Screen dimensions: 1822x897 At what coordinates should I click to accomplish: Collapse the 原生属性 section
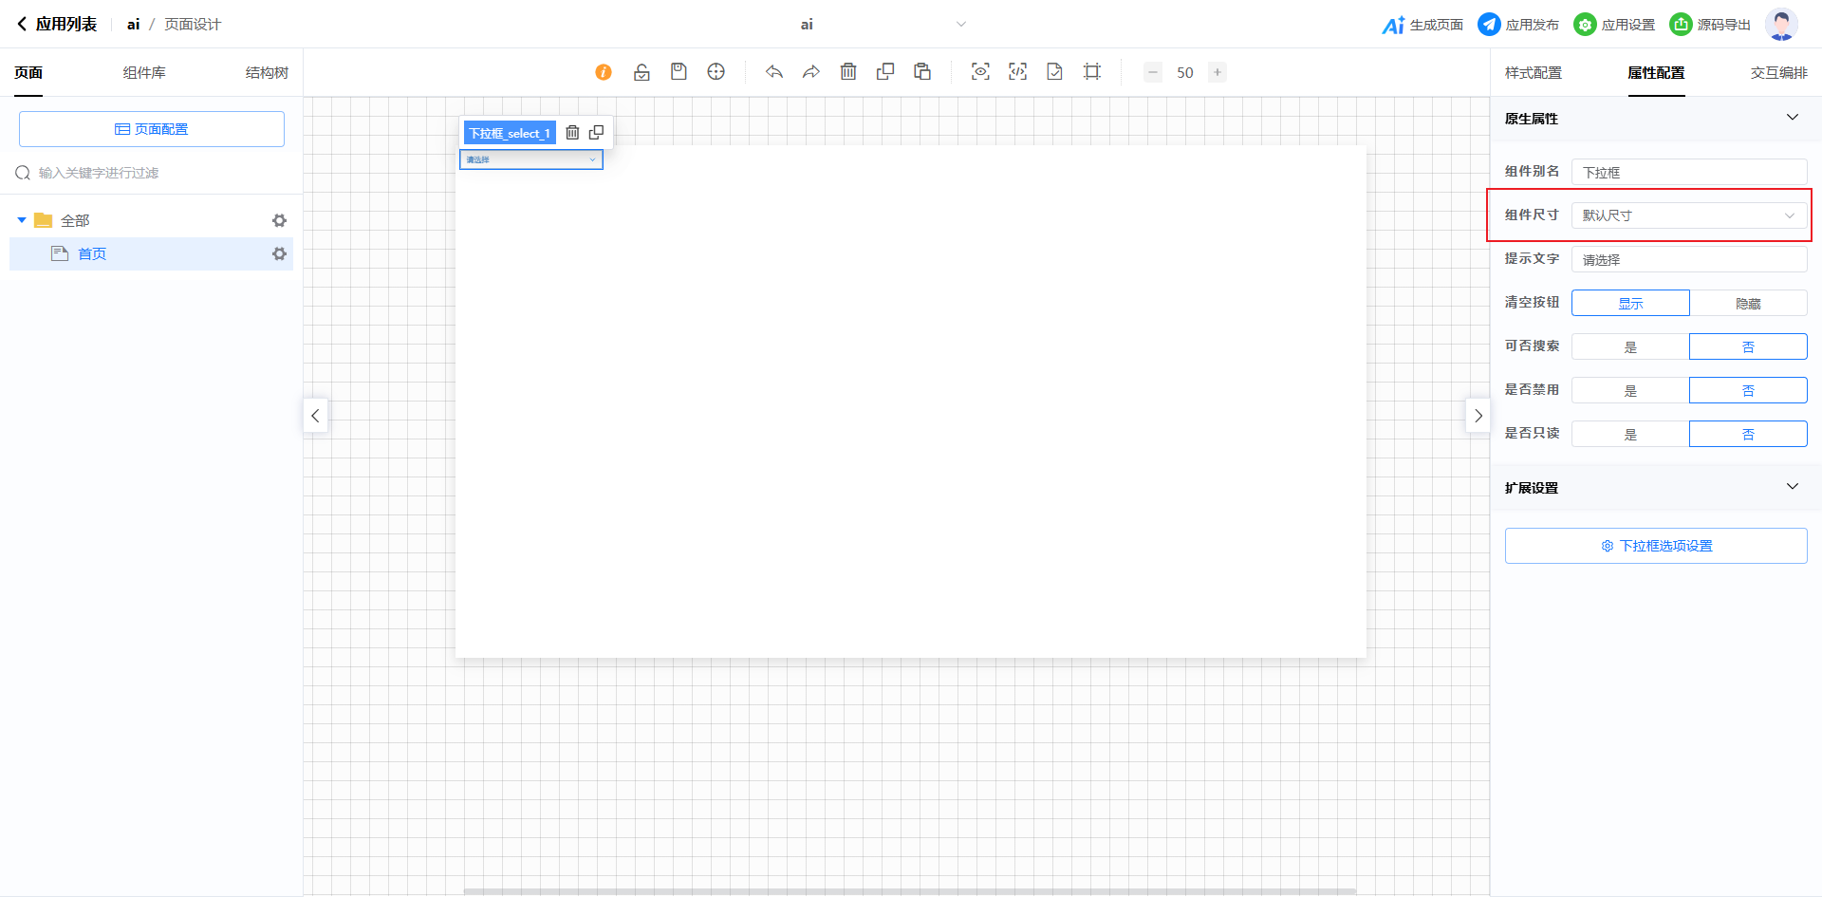(x=1792, y=118)
